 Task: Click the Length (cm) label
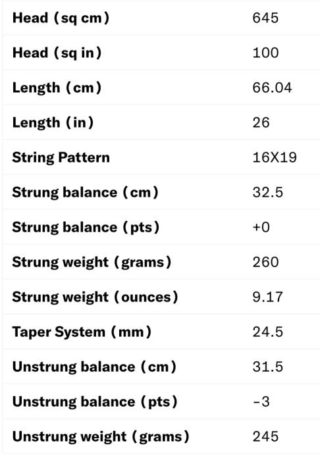coord(57,88)
